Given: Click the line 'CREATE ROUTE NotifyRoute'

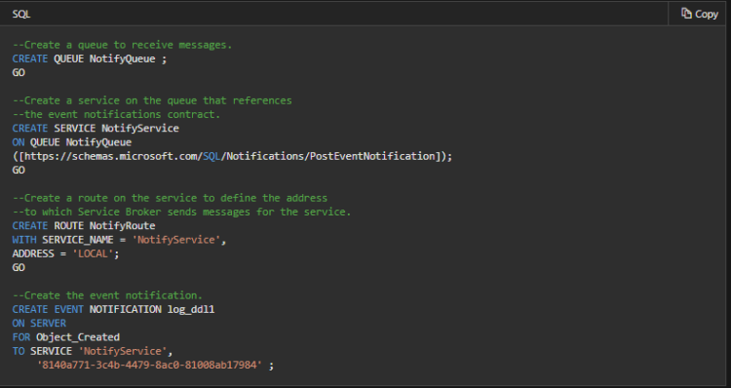Looking at the screenshot, I should (x=84, y=226).
